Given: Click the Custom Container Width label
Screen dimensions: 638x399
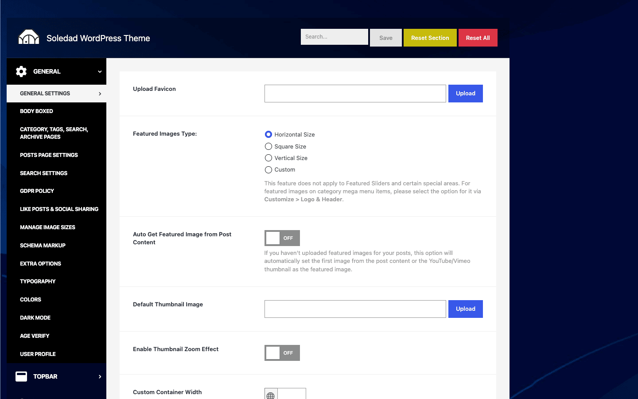Looking at the screenshot, I should pos(167,392).
